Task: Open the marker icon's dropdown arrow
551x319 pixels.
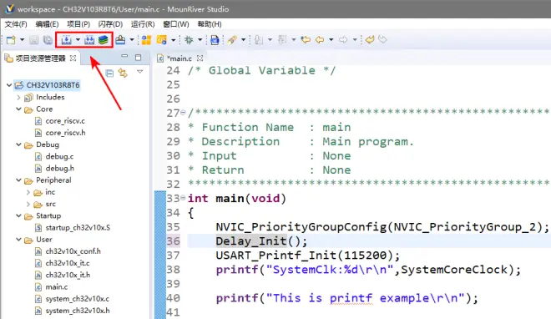Action: 243,40
